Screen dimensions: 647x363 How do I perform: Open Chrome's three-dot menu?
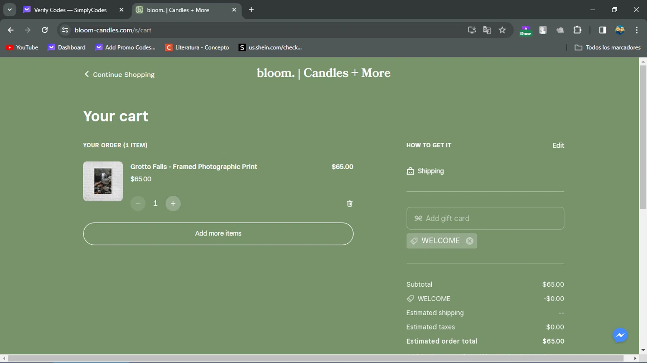(637, 30)
